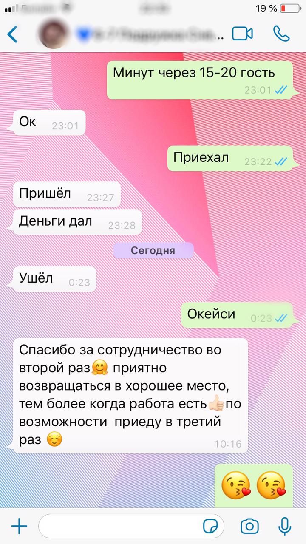
Task: Tap the "Сегодня" date separator
Action: [153, 251]
